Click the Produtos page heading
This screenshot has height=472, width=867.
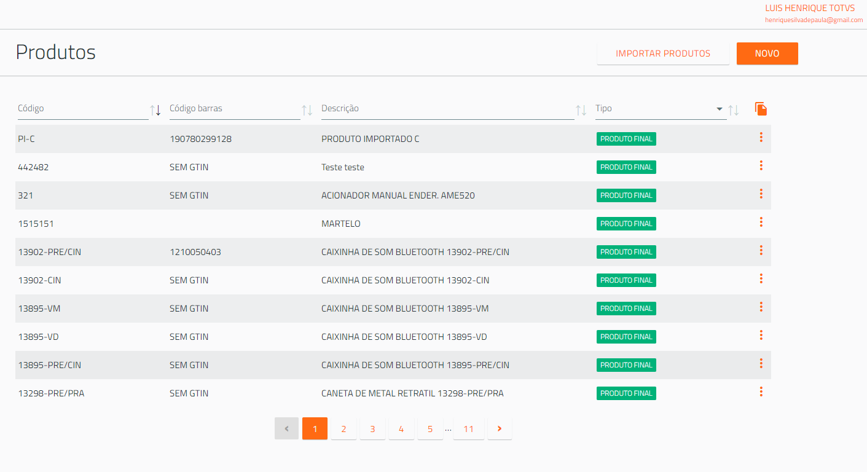[56, 52]
